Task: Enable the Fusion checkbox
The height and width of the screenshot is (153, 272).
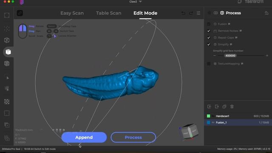Action: pyautogui.click(x=209, y=24)
